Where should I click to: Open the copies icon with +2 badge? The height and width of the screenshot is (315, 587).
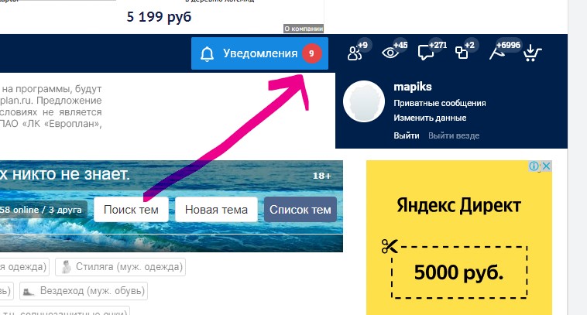pos(464,52)
